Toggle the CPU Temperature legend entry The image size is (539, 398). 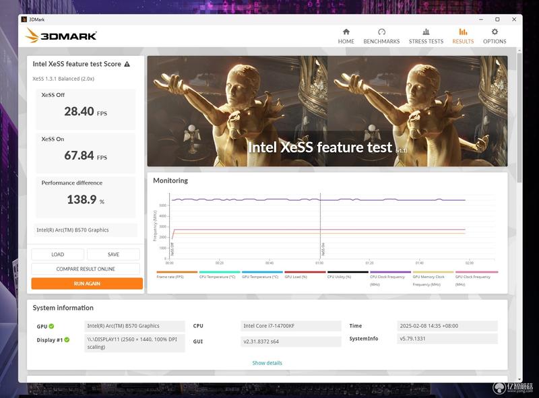pyautogui.click(x=220, y=275)
